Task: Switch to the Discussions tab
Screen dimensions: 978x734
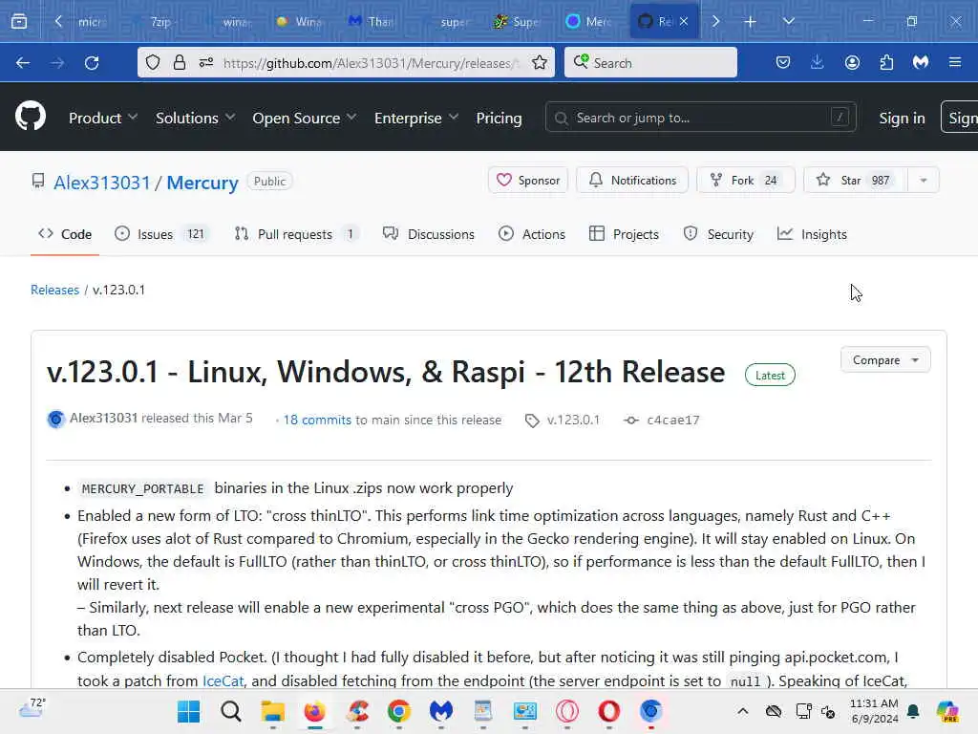Action: click(x=429, y=234)
